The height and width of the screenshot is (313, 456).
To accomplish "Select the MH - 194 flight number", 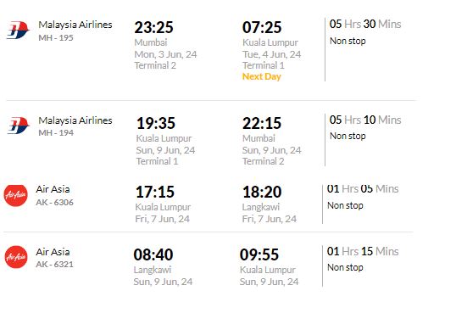I will click(56, 133).
